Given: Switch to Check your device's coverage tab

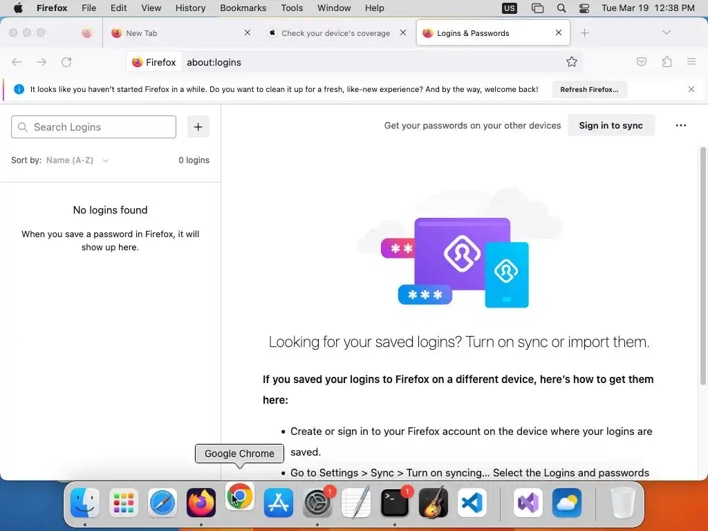Looking at the screenshot, I should click(x=337, y=33).
